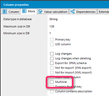Click the More tab table icon

click(x=24, y=11)
